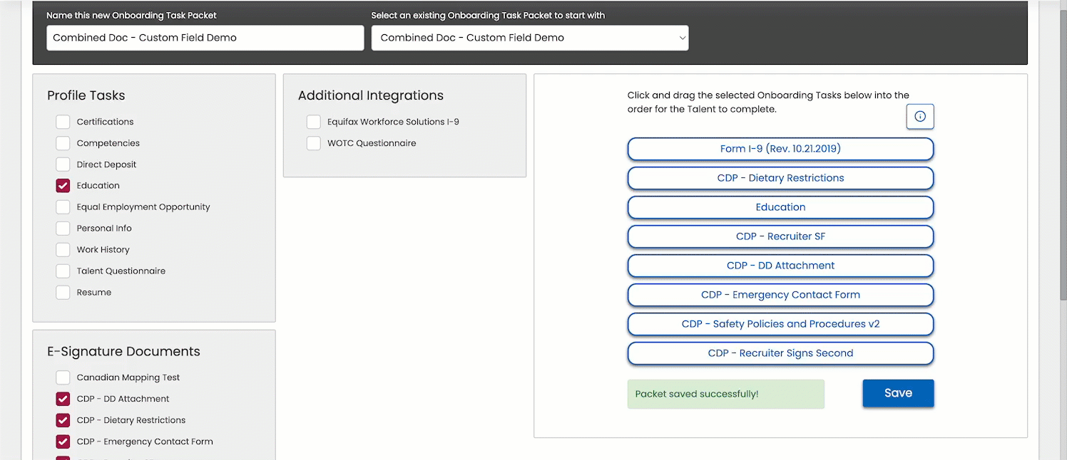Click the Additional Integrations heading
The image size is (1067, 460).
coord(371,95)
